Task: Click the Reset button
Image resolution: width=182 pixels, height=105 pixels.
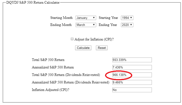Action: [x=102, y=48]
